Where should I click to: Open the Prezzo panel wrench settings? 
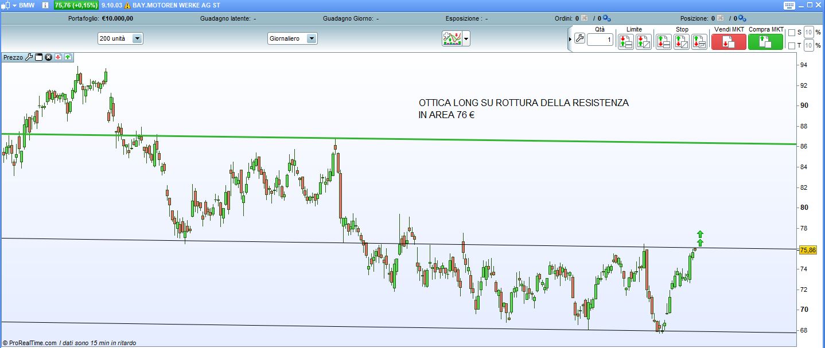pos(29,57)
